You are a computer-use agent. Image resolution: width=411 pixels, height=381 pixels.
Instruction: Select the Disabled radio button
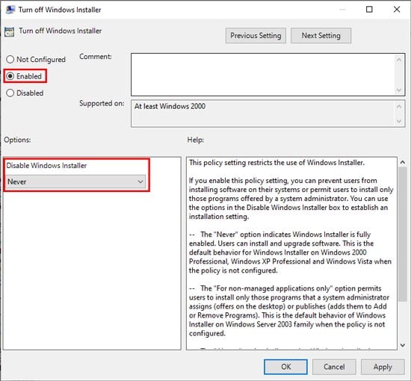click(x=10, y=93)
